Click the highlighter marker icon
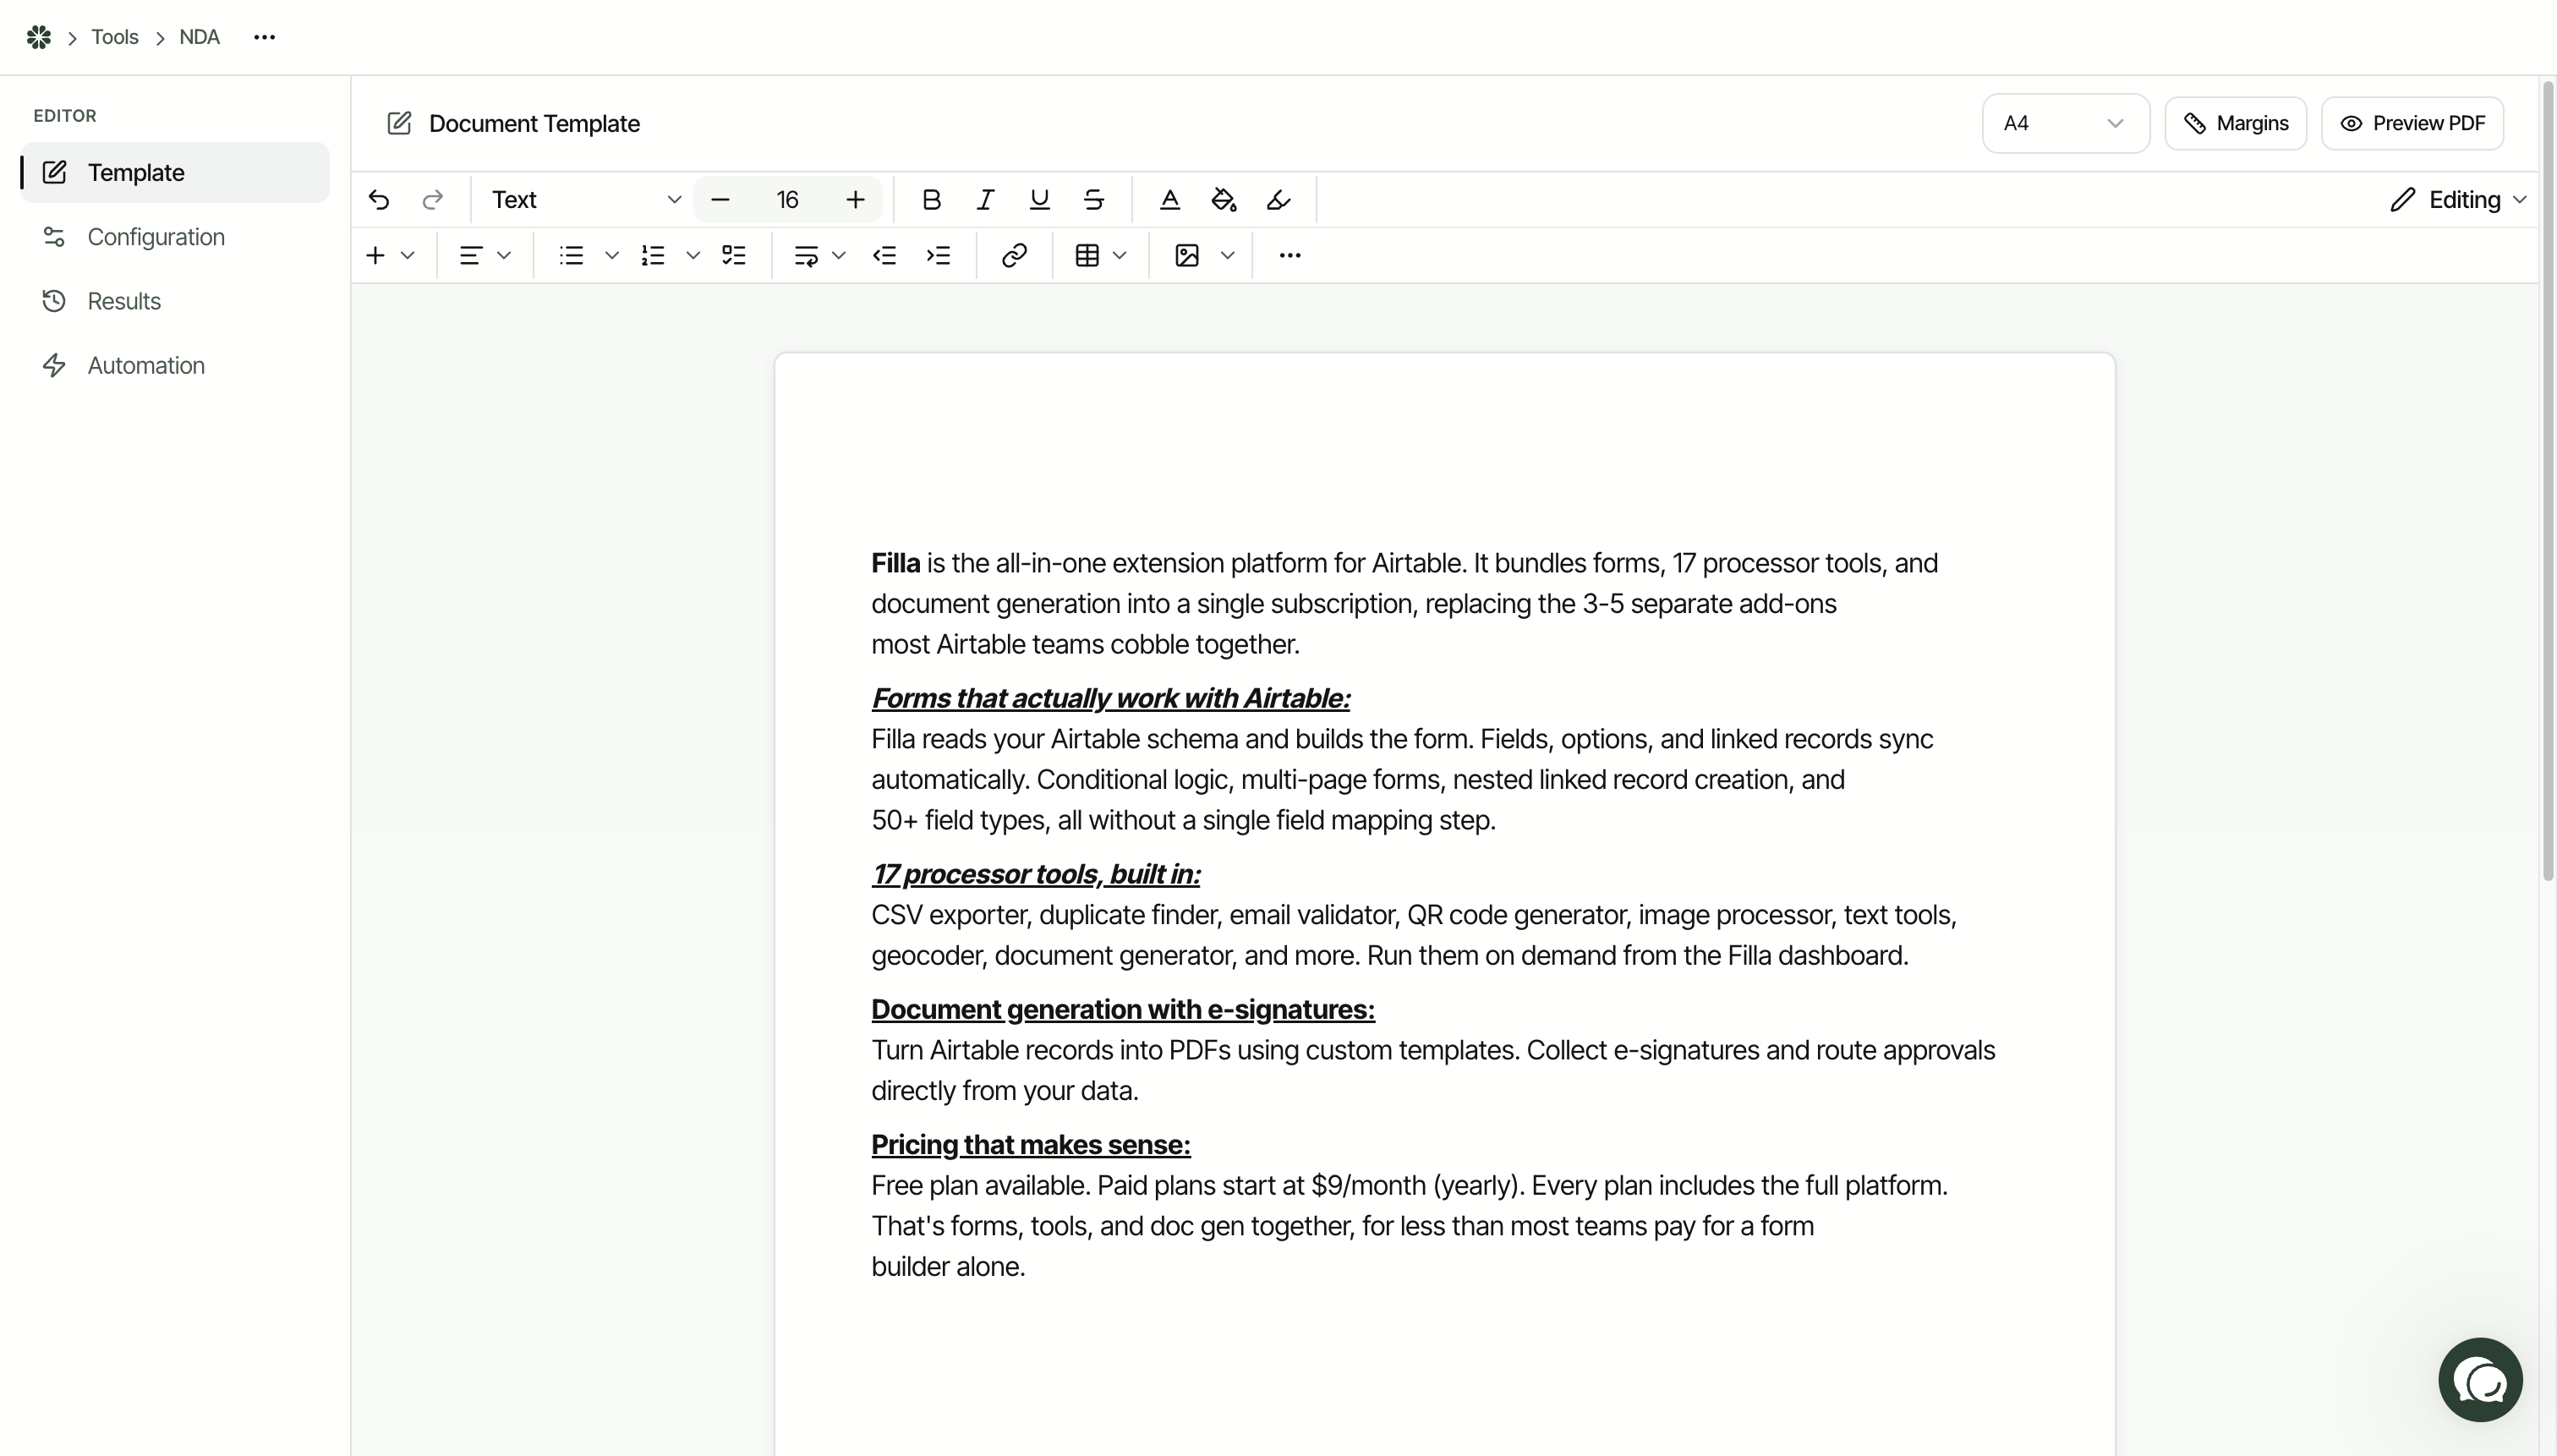 tap(1278, 200)
